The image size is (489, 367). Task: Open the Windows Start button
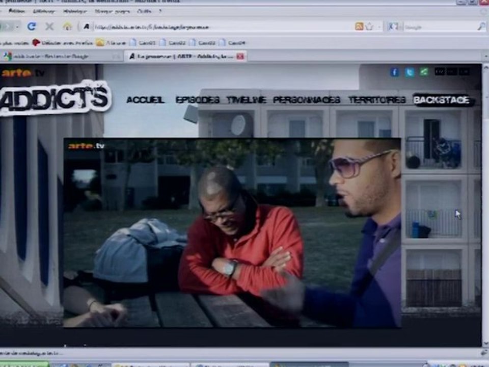(x=23, y=364)
